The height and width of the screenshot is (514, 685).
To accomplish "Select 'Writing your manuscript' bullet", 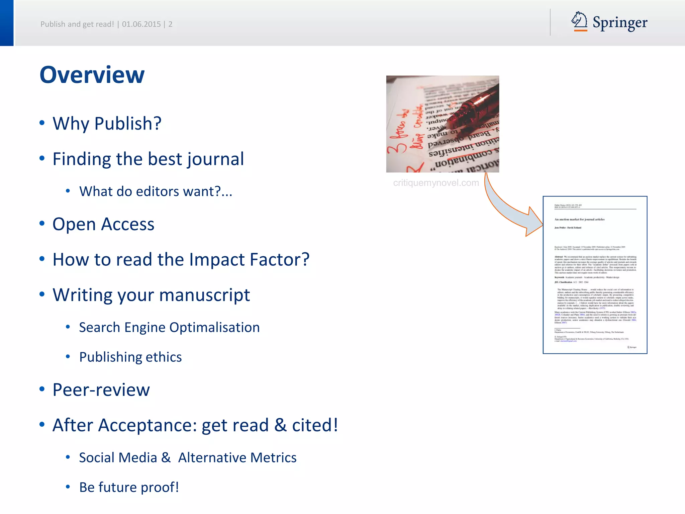I will pyautogui.click(x=151, y=295).
